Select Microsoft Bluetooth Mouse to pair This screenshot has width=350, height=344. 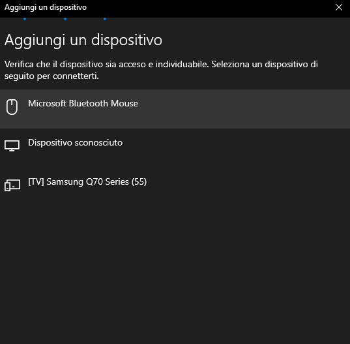pyautogui.click(x=175, y=109)
